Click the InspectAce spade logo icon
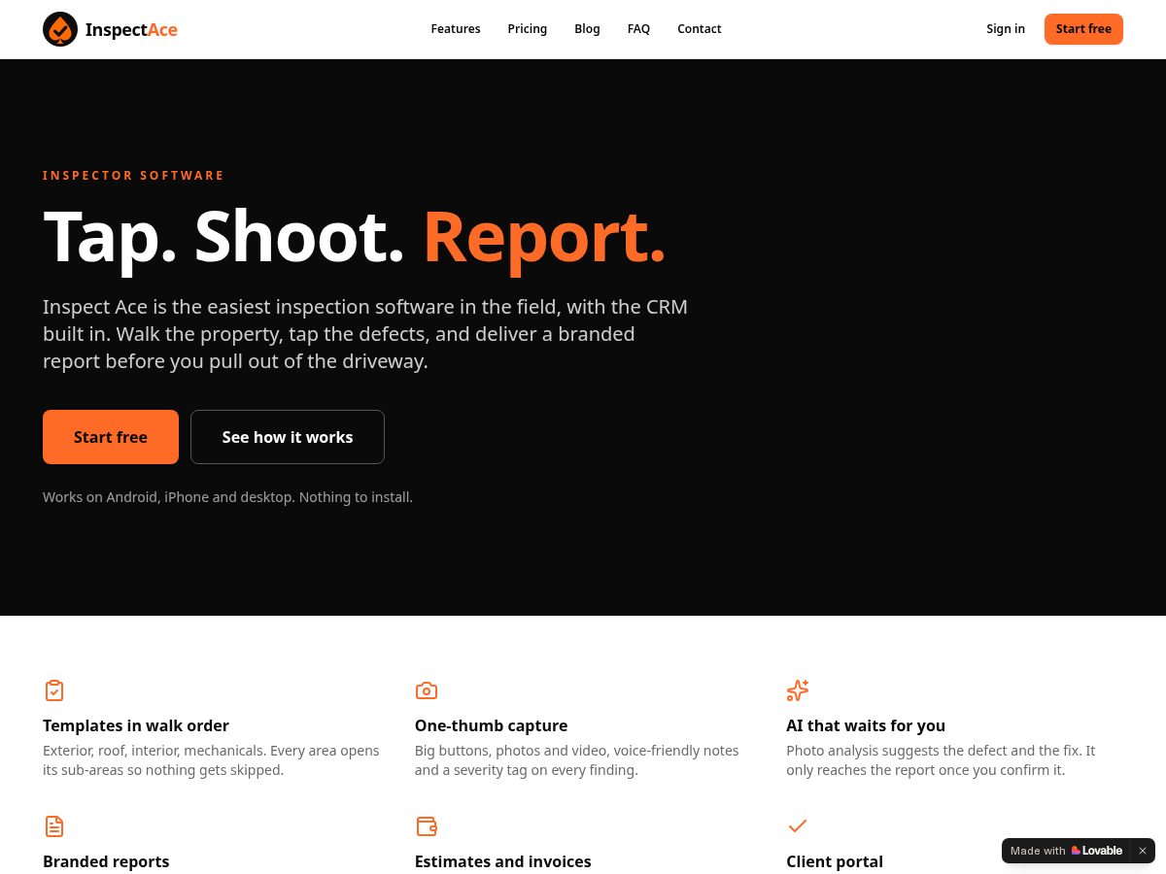Image resolution: width=1166 pixels, height=874 pixels. (60, 29)
